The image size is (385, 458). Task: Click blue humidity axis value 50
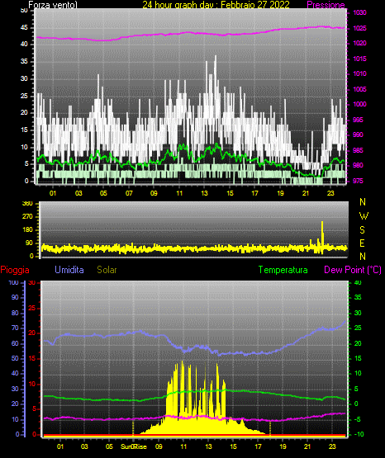(15, 358)
